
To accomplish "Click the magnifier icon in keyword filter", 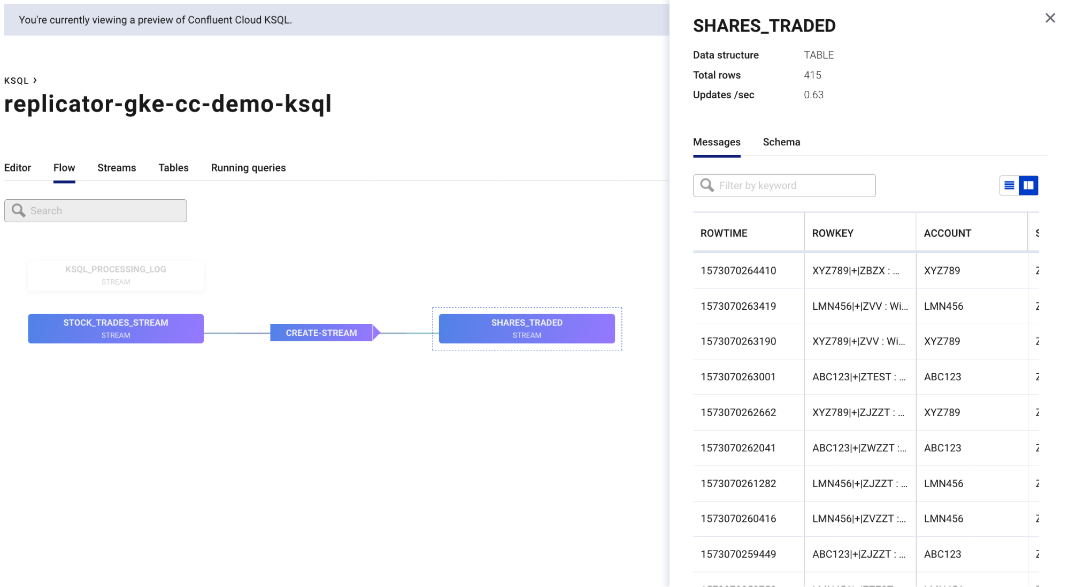I will pos(707,185).
